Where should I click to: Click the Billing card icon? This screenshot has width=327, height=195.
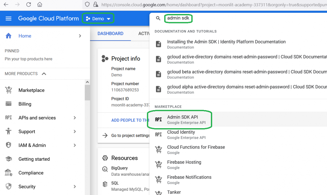click(x=9, y=104)
